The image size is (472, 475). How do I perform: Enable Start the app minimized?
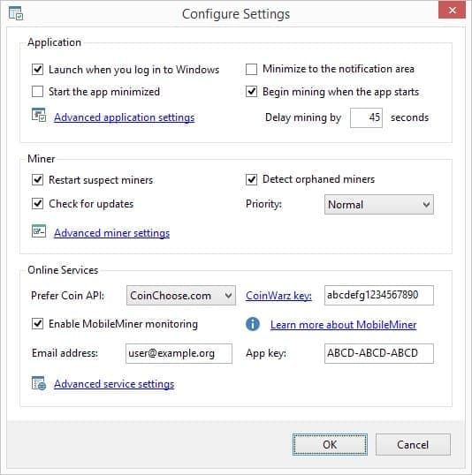coord(38,91)
